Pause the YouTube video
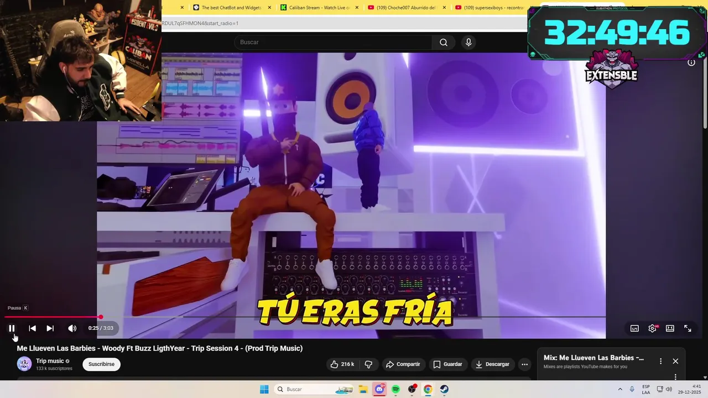This screenshot has height=398, width=708. (x=12, y=328)
